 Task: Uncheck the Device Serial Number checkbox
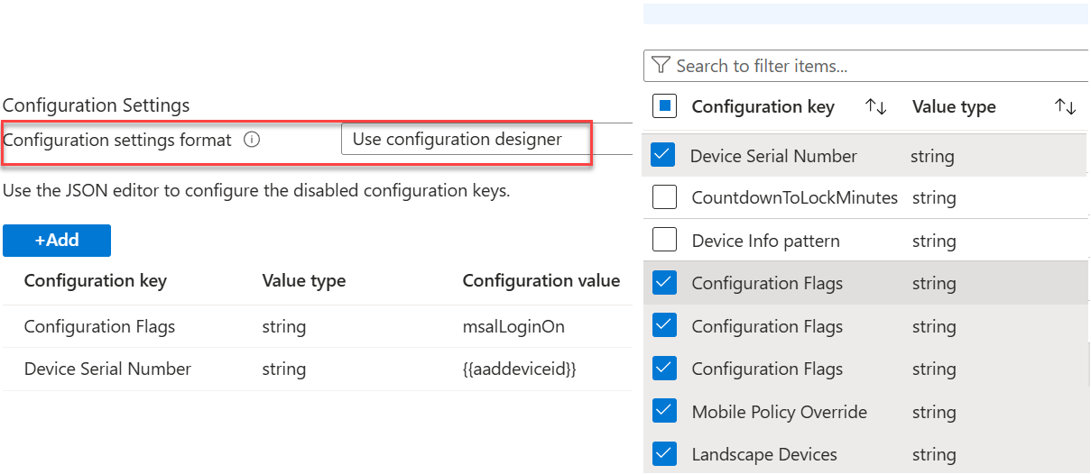tap(663, 155)
